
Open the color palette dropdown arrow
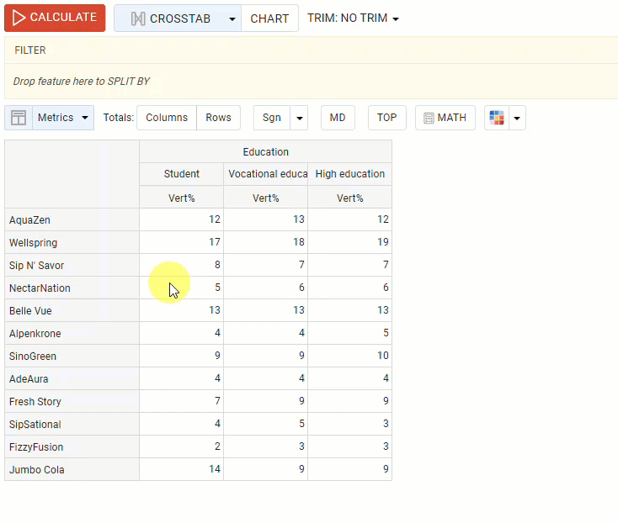point(517,118)
